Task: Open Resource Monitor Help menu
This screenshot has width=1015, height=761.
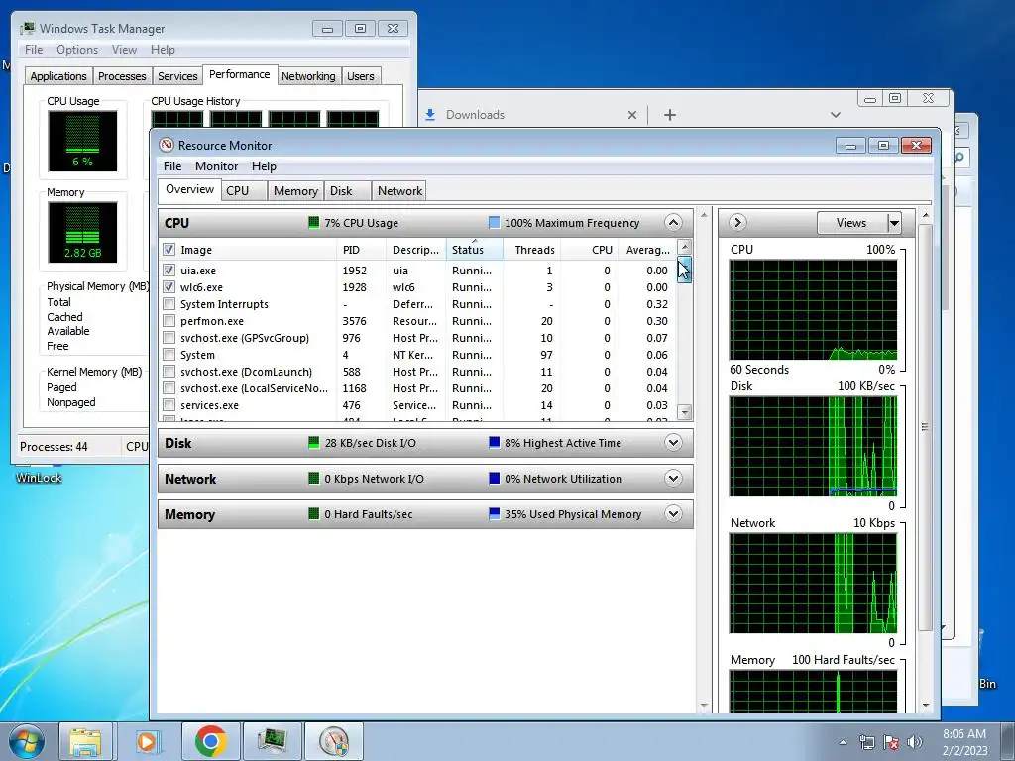Action: (264, 166)
